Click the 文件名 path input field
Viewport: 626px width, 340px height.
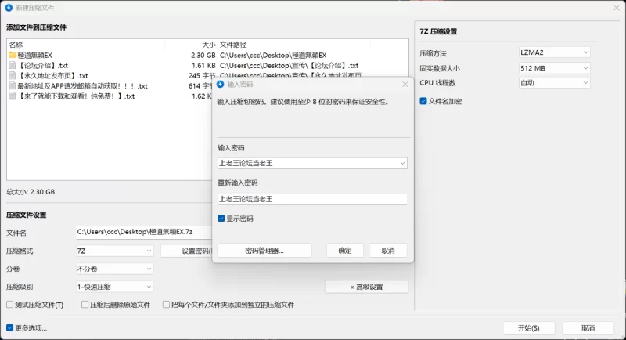pos(144,232)
